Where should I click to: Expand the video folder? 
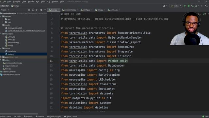pos(1,60)
